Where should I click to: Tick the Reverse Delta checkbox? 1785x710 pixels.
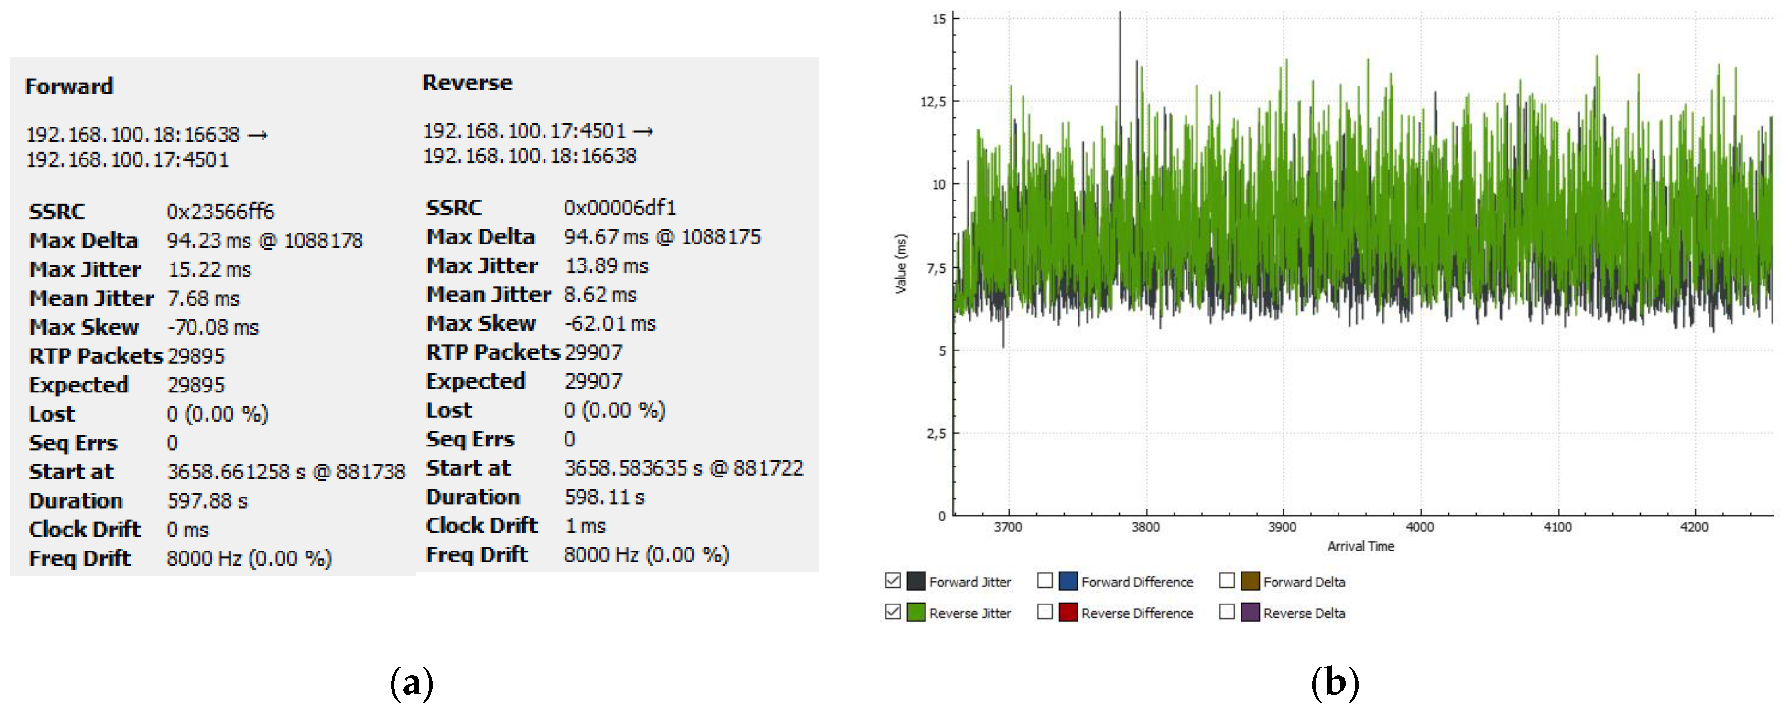pos(1227,613)
